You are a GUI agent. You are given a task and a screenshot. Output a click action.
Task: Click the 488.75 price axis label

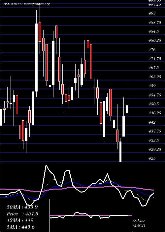point(155,22)
